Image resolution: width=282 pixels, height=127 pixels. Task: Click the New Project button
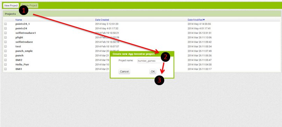[x=11, y=6]
